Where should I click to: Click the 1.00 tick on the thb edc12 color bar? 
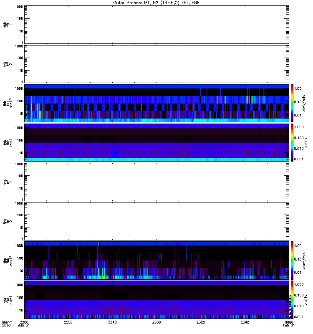[x=298, y=89]
